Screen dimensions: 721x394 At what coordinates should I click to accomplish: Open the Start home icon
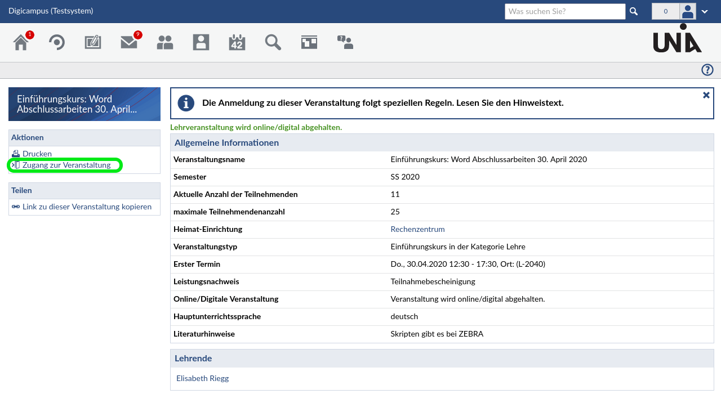21,43
